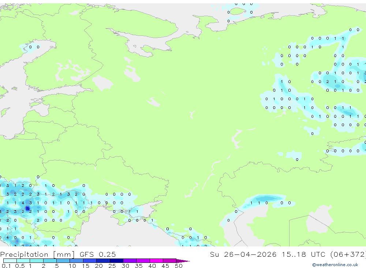Click the dark blue heavy precipitation spot on the map

tap(27, 208)
